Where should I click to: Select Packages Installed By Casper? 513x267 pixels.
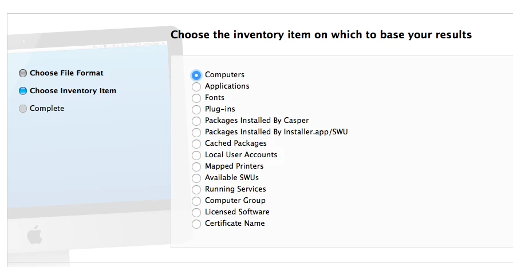pyautogui.click(x=196, y=121)
